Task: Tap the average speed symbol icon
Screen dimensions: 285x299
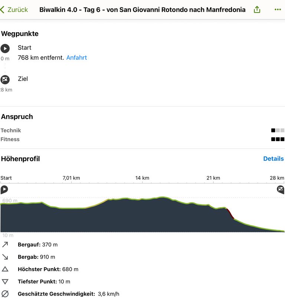Action: pyautogui.click(x=5, y=294)
